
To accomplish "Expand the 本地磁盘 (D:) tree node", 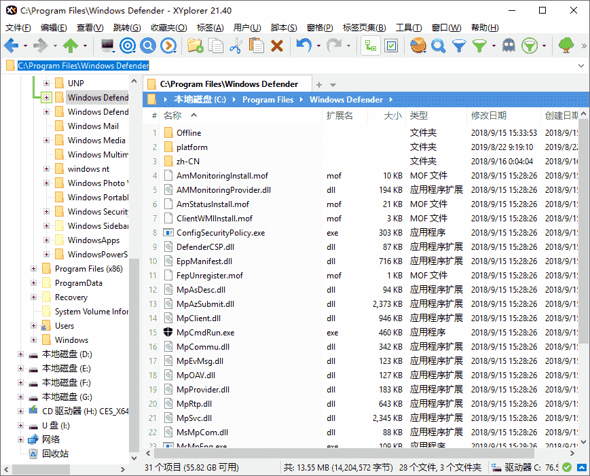I will click(x=20, y=354).
